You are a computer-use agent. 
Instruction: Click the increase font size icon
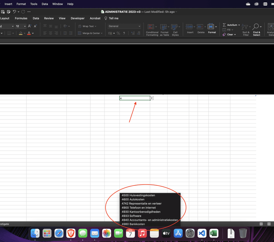(29, 26)
